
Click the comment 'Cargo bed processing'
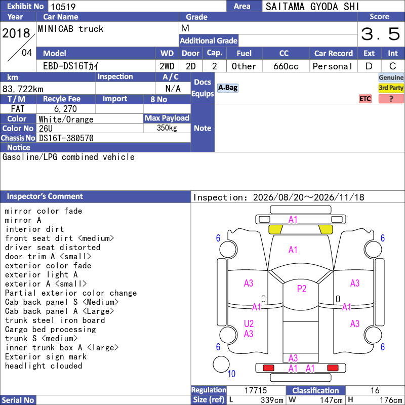tap(50, 330)
